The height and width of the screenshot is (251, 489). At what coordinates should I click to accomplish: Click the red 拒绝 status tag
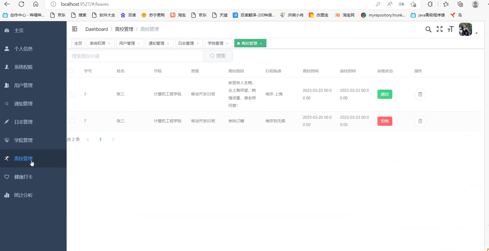pyautogui.click(x=385, y=121)
